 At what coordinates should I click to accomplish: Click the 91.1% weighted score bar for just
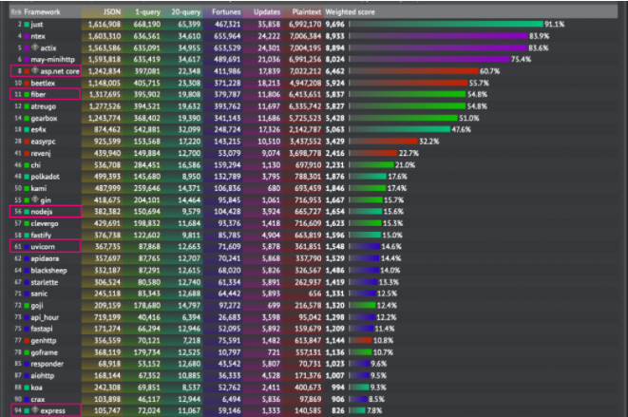click(447, 25)
